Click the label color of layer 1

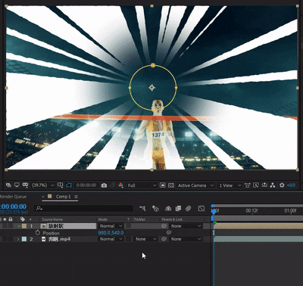(24, 226)
